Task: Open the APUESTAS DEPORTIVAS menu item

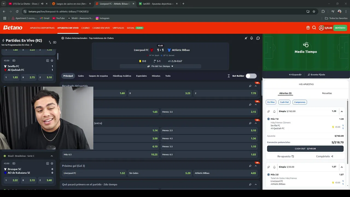Action: 42,28
